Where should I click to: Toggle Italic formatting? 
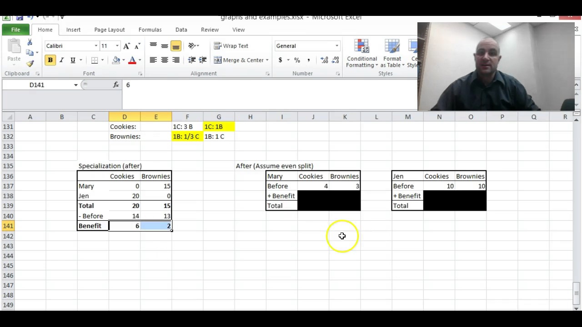pos(61,60)
